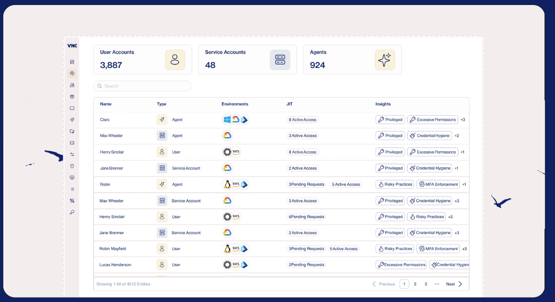This screenshot has height=302, width=555.
Task: Click the Next arrow chevron
Action: (460, 284)
